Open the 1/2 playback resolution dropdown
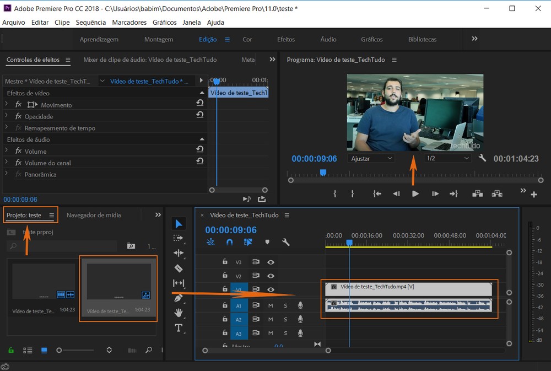This screenshot has width=551, height=371. pyautogui.click(x=446, y=158)
